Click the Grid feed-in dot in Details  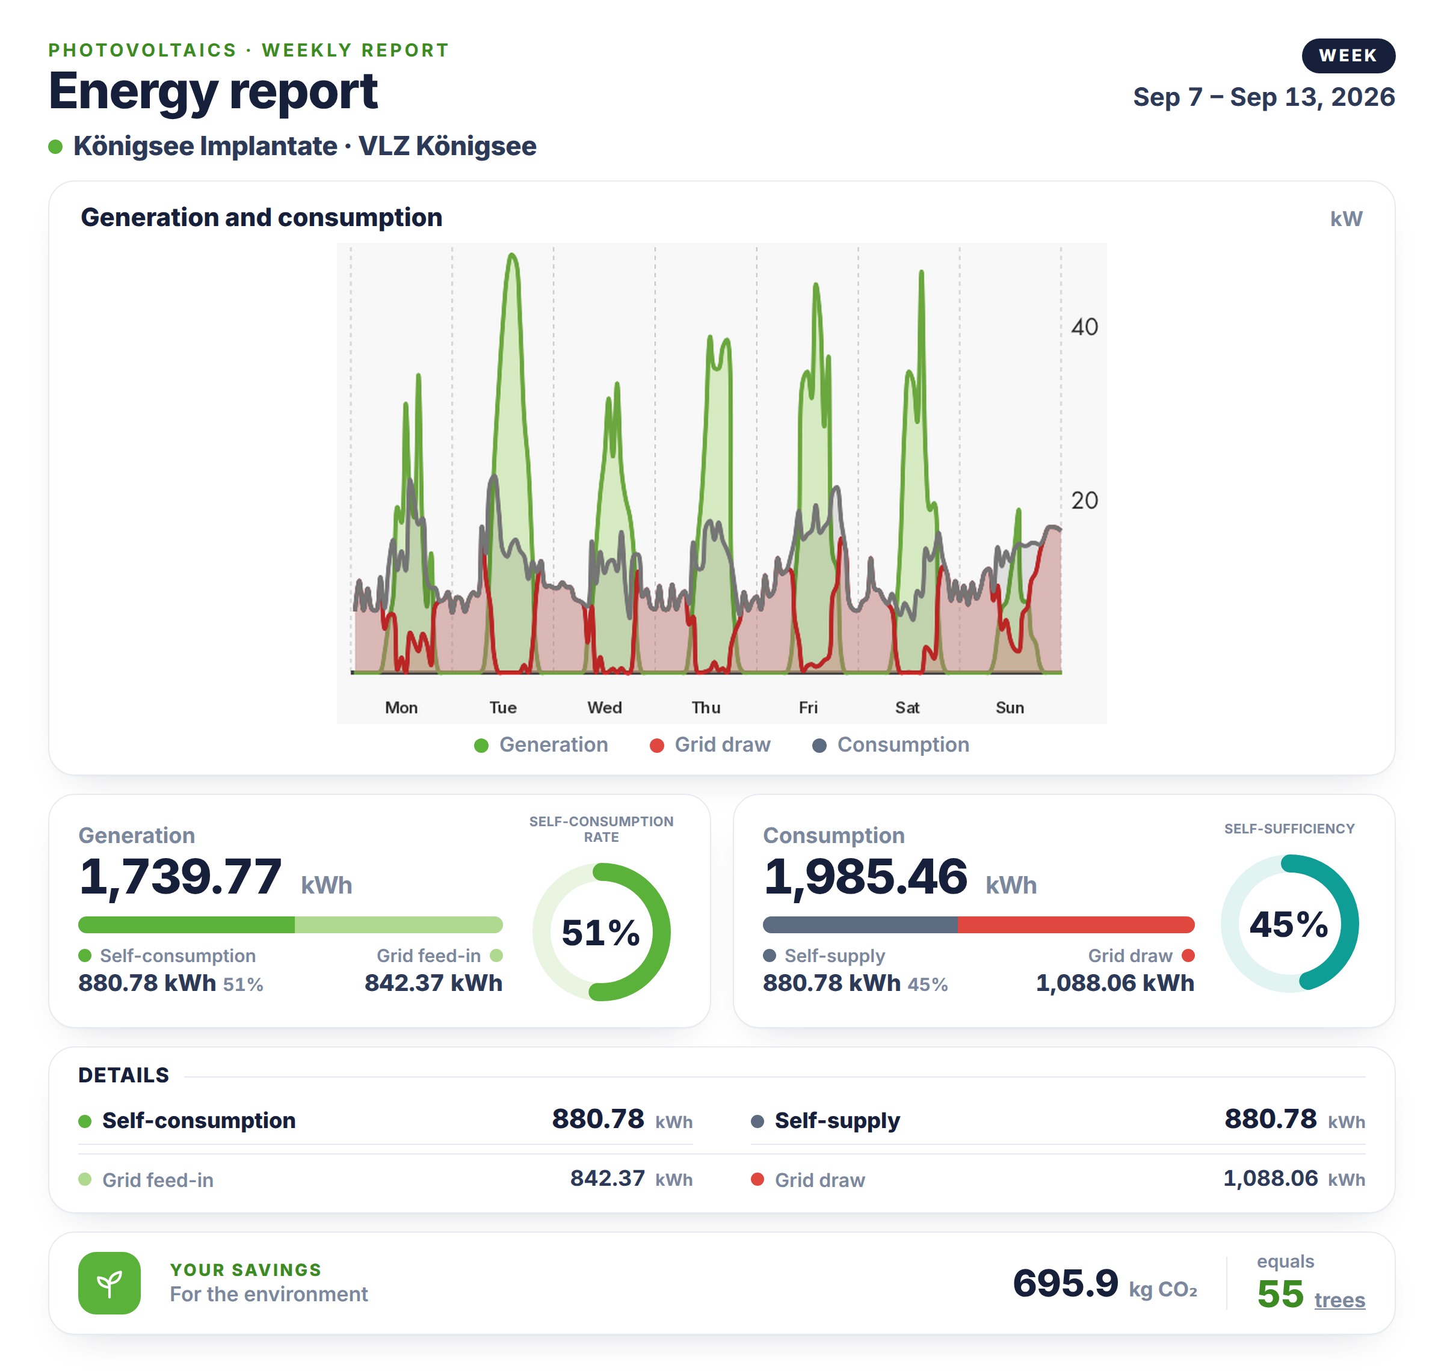pos(85,1179)
